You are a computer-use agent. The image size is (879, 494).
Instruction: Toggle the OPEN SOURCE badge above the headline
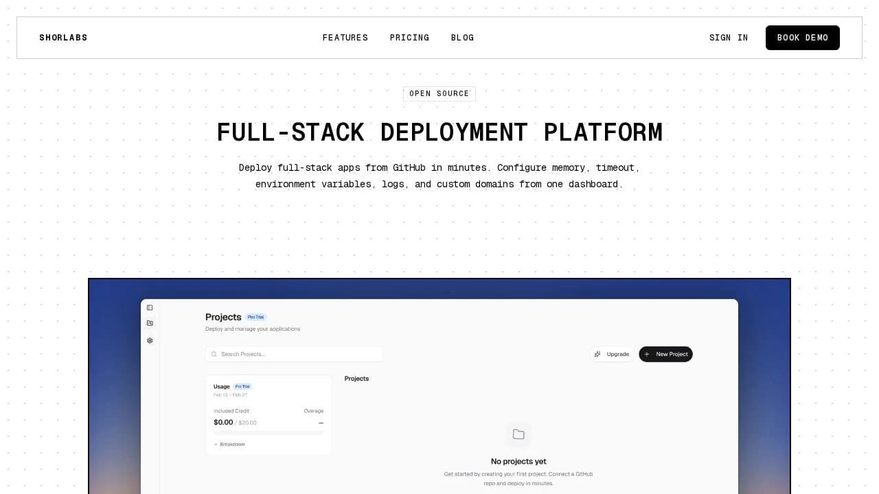click(x=439, y=93)
